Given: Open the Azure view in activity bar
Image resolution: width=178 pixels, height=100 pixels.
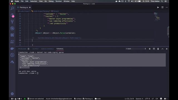Looking at the screenshot, I should (12, 62).
